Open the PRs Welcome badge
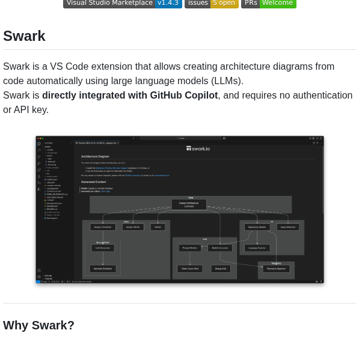The image size is (359, 339). tap(269, 4)
